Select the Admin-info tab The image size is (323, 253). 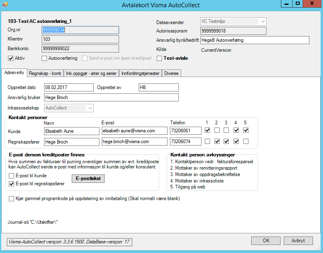click(14, 73)
